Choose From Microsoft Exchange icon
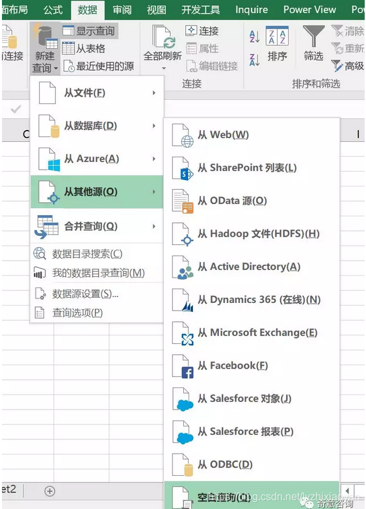Image resolution: width=366 pixels, height=509 pixels. pos(182,333)
